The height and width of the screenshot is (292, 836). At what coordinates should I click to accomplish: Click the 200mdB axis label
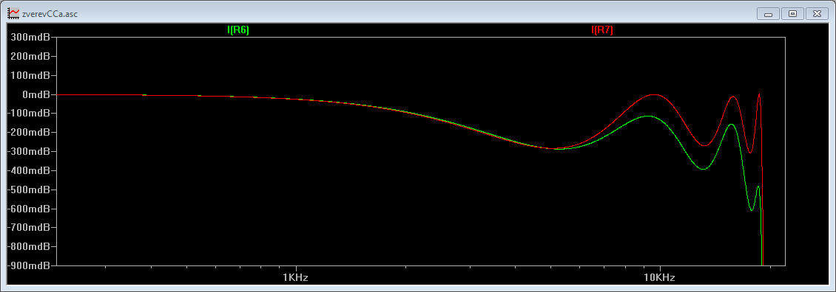click(x=30, y=56)
